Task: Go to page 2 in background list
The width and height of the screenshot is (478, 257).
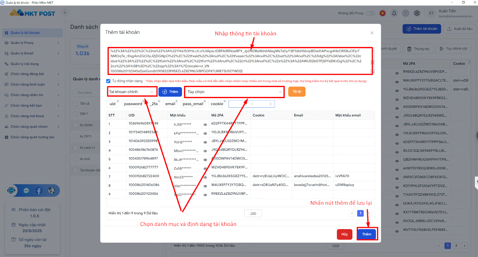Action: 456,246
